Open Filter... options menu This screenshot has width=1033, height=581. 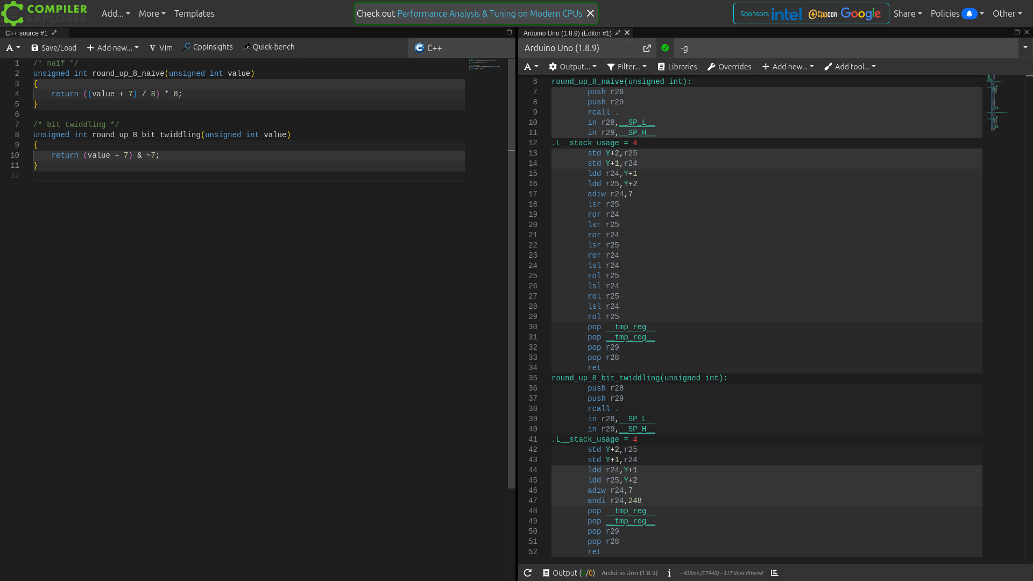627,67
